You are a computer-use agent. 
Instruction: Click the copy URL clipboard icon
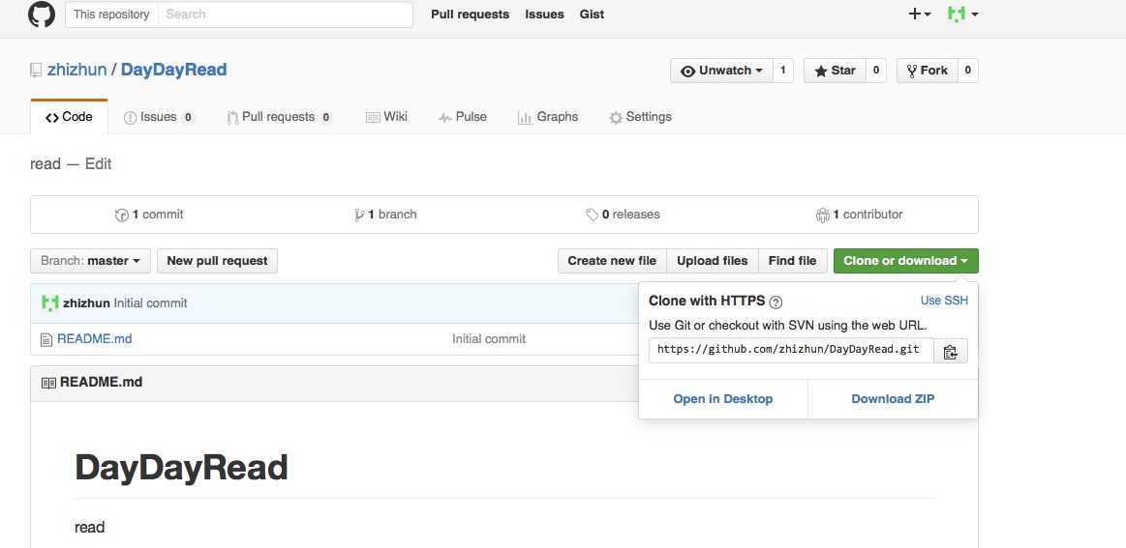(x=951, y=352)
